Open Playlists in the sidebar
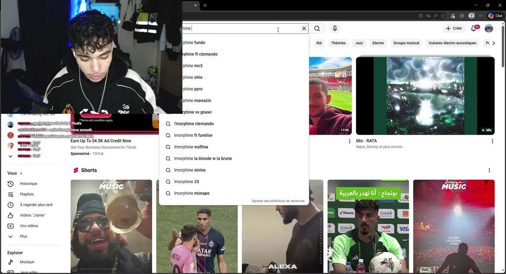The width and height of the screenshot is (506, 274). pyautogui.click(x=31, y=194)
